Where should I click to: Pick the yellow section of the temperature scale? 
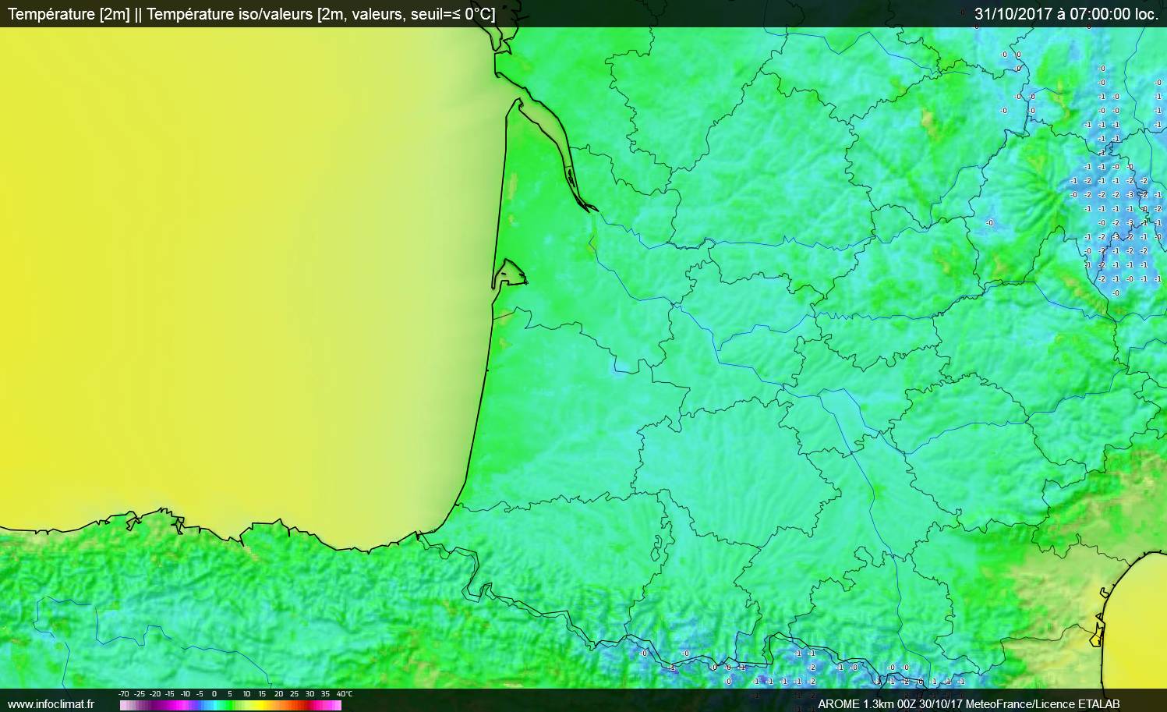pyautogui.click(x=261, y=705)
